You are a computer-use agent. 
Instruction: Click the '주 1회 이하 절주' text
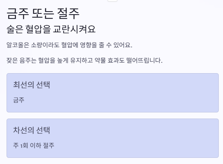pyautogui.click(x=34, y=146)
